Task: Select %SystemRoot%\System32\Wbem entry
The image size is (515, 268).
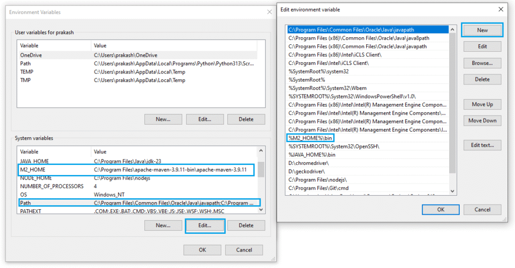Action: coord(368,88)
